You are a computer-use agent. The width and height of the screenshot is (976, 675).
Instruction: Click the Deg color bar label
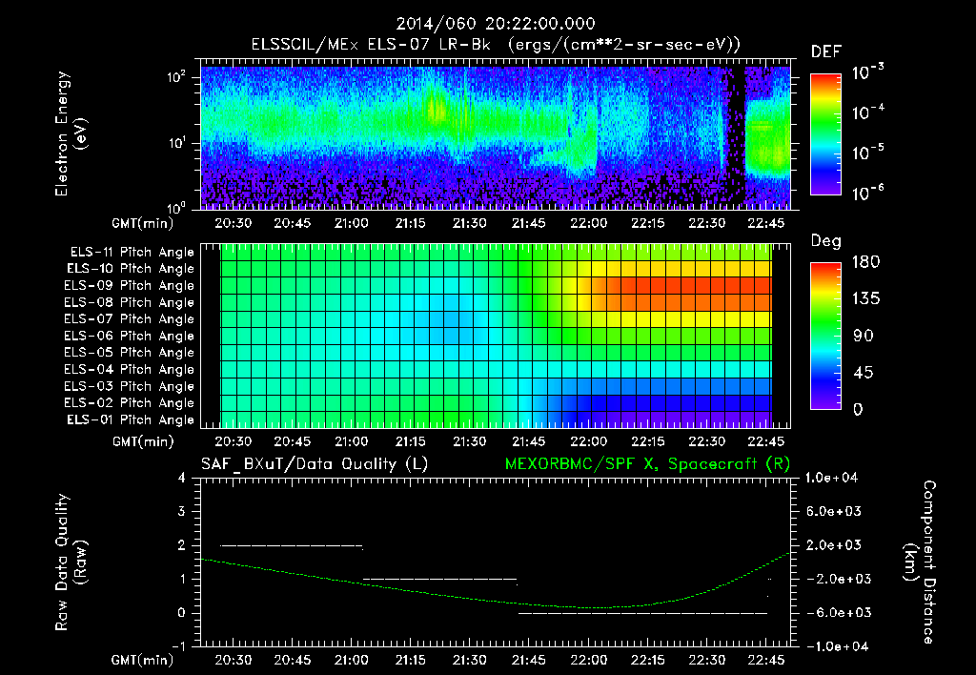[x=825, y=241]
